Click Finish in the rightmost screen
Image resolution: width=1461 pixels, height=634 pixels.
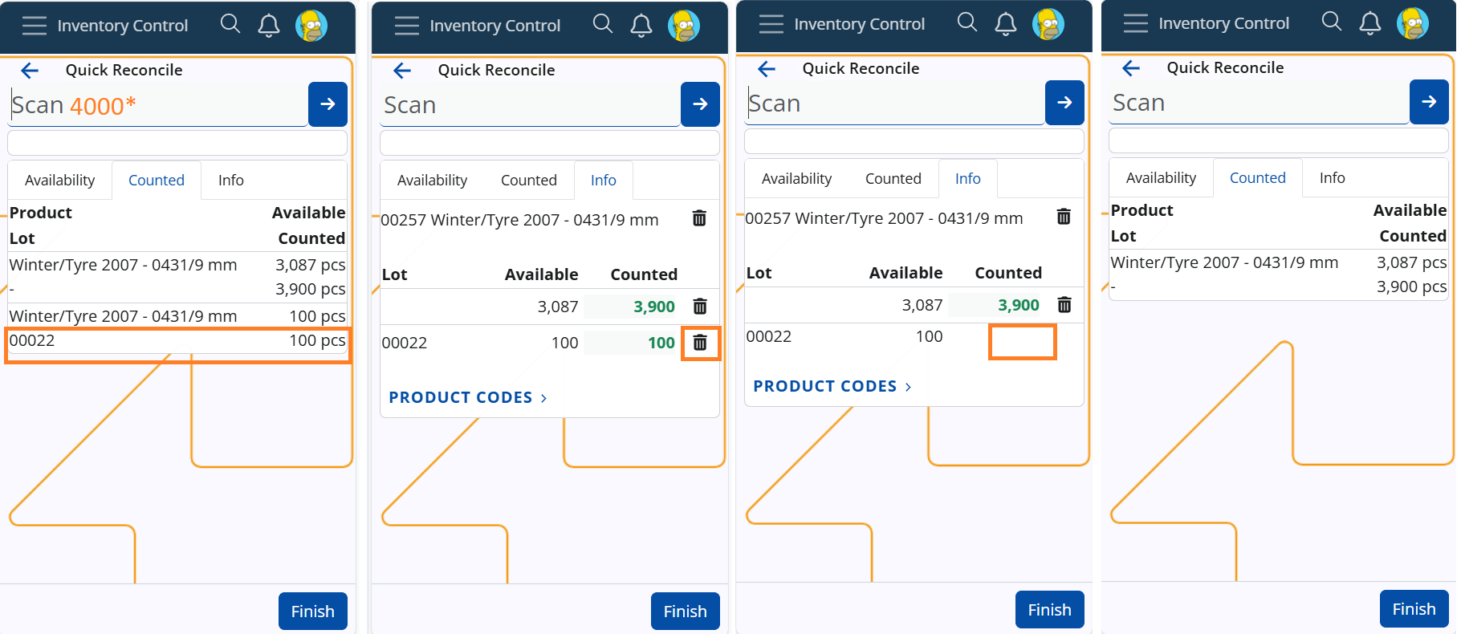point(1414,609)
